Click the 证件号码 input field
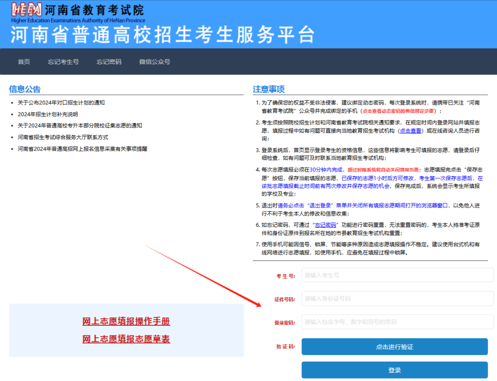 [x=397, y=298]
